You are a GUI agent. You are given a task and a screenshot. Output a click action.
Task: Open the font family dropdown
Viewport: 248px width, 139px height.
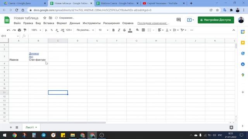[85, 30]
